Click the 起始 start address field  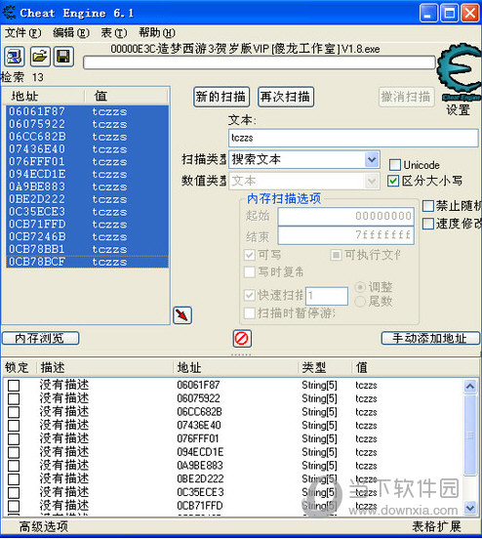(345, 216)
